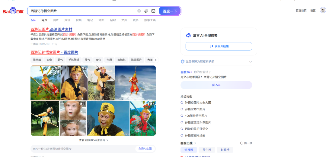
Task: Click the paperclip file upload icon
Action: pyautogui.click(x=146, y=11)
